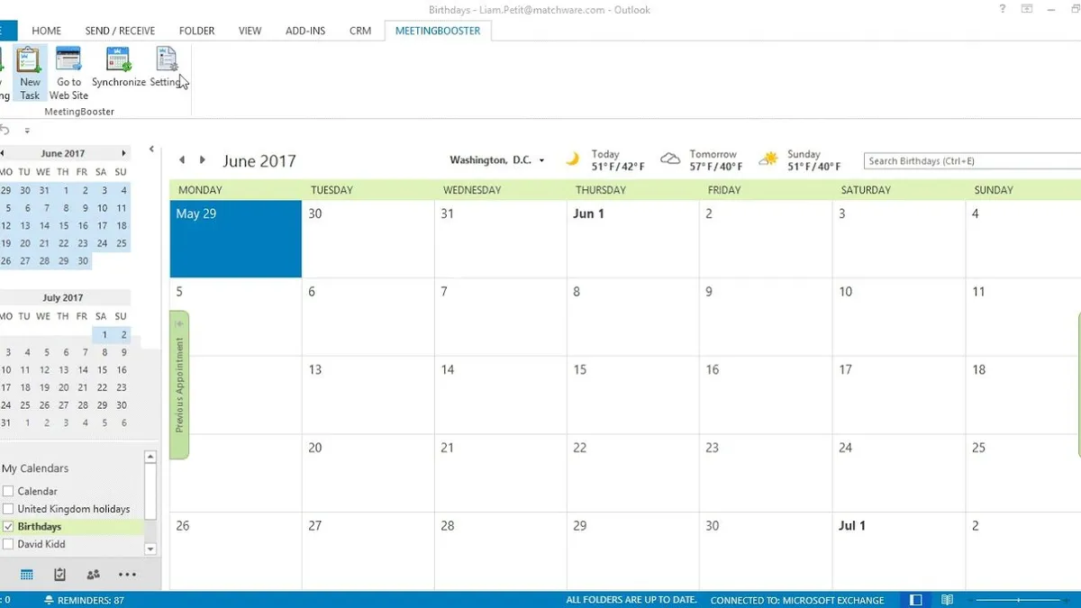Click day 14 in the main calendar
1081x608 pixels.
click(x=500, y=395)
